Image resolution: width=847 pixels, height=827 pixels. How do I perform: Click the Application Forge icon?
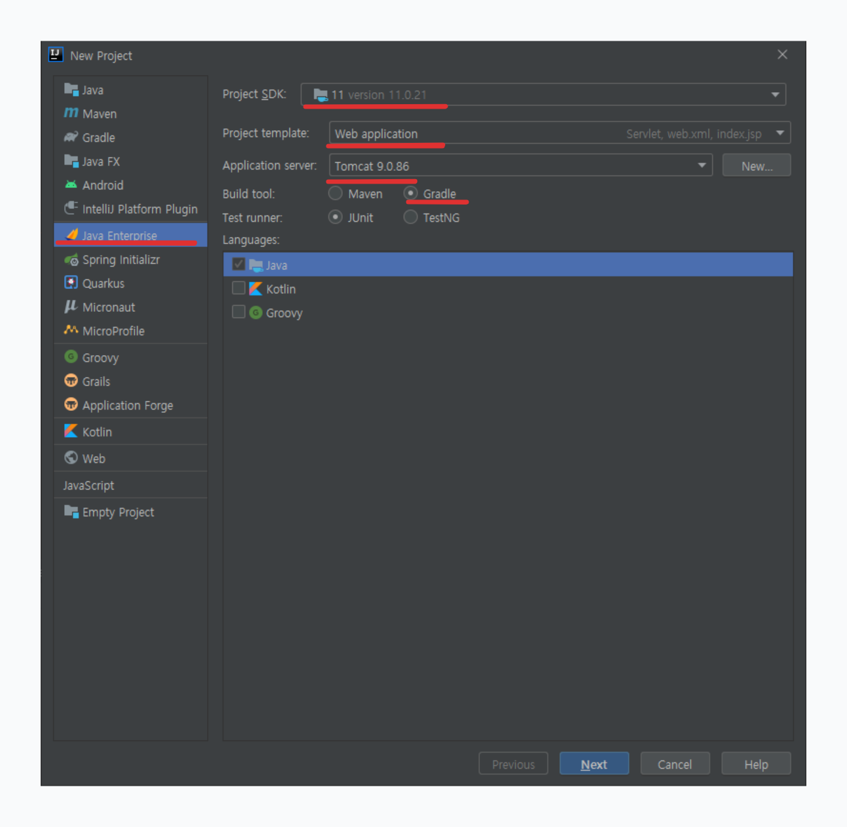pyautogui.click(x=71, y=405)
